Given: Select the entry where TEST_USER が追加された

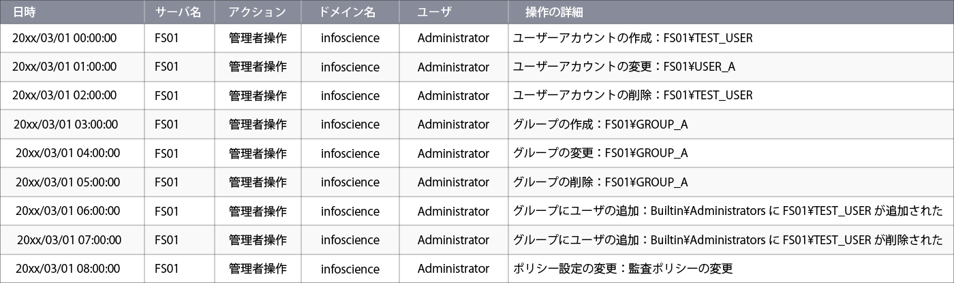Looking at the screenshot, I should (728, 211).
